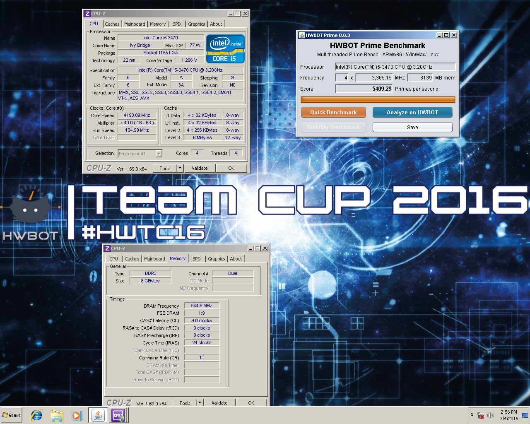Open SPD tab in lower CPU-Z window
The image size is (530, 424).
pyautogui.click(x=197, y=259)
